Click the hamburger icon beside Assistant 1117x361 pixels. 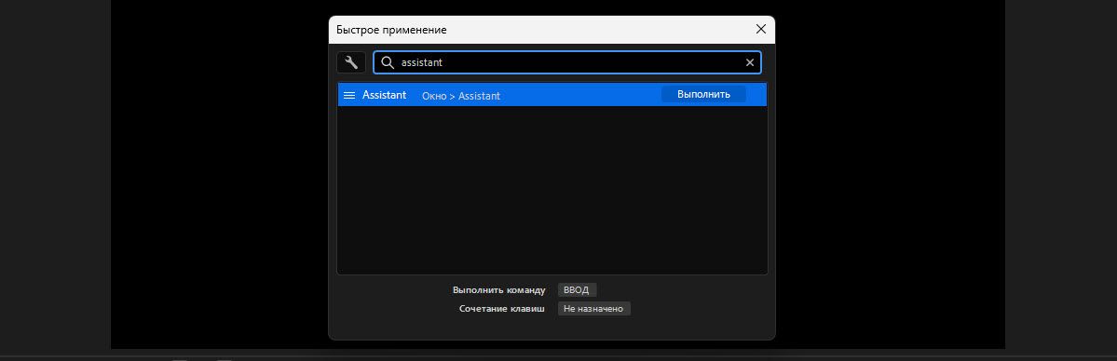pos(349,96)
